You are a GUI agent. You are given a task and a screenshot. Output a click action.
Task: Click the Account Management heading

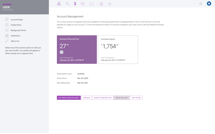70,17
